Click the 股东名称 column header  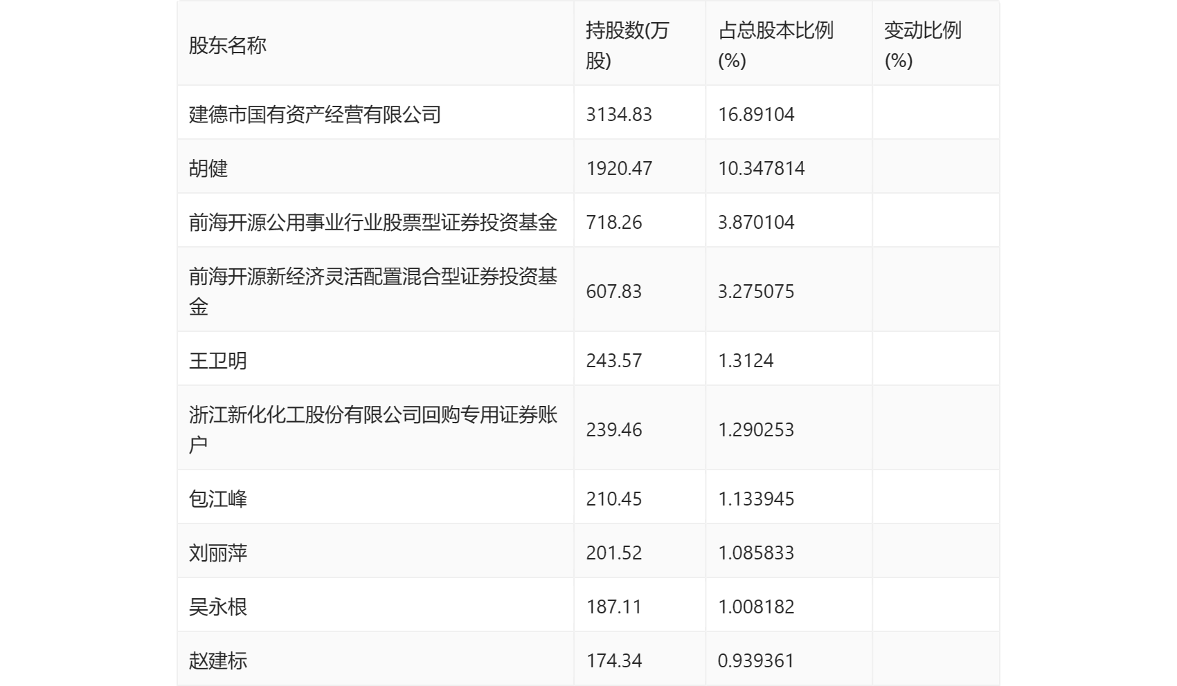click(x=228, y=46)
